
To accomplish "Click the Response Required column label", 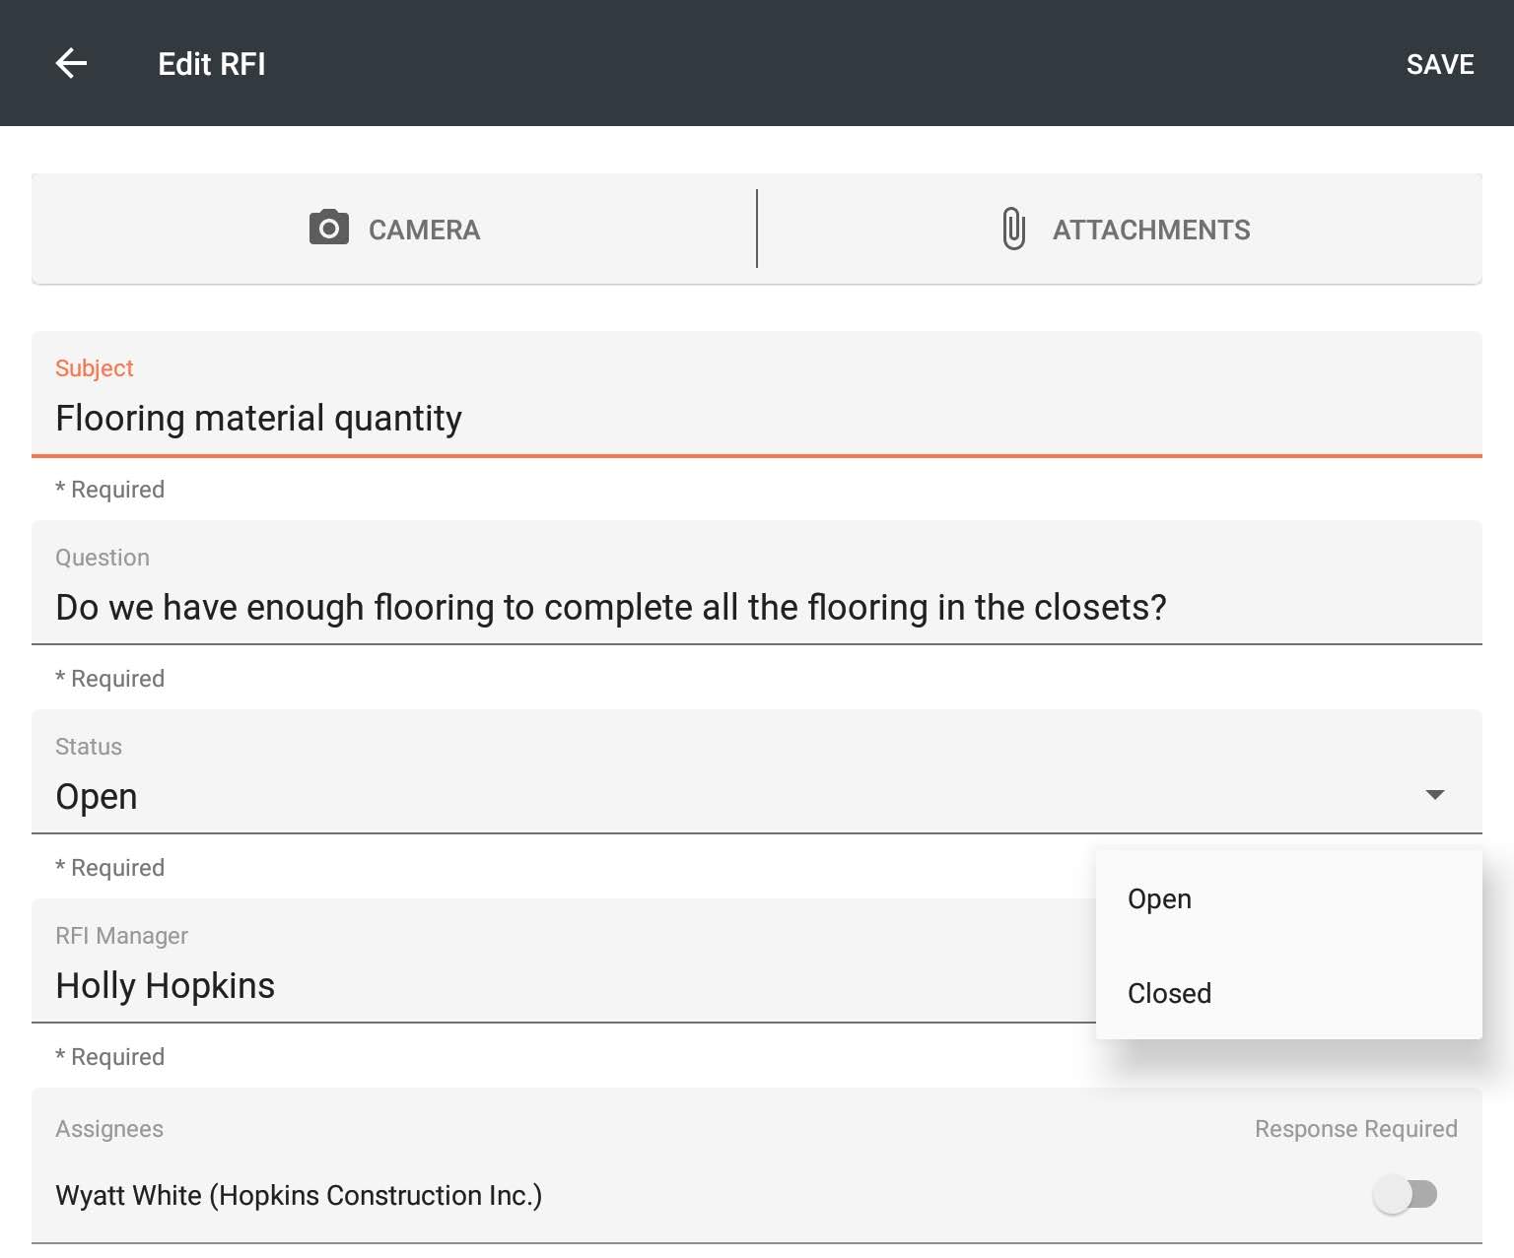I will point(1355,1129).
